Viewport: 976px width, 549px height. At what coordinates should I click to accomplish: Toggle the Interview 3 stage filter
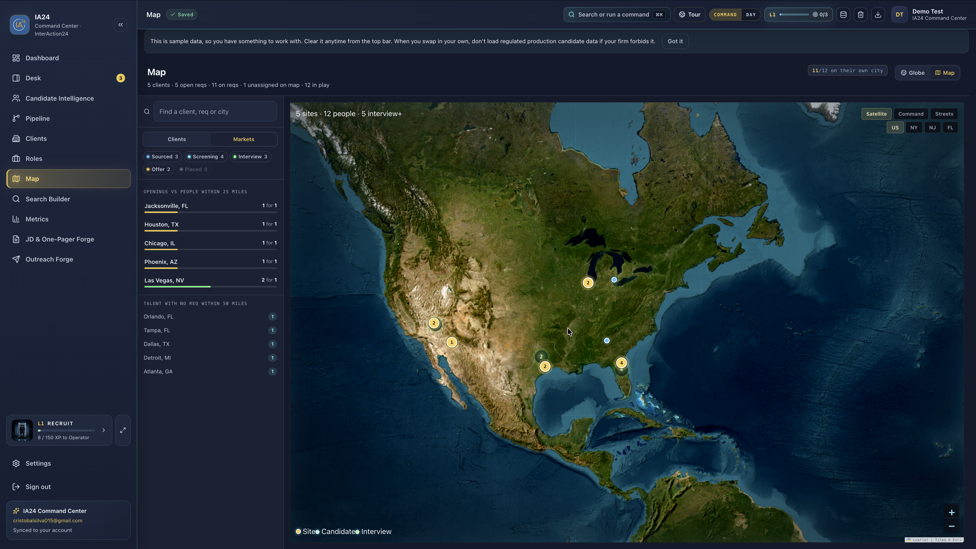[x=250, y=157]
